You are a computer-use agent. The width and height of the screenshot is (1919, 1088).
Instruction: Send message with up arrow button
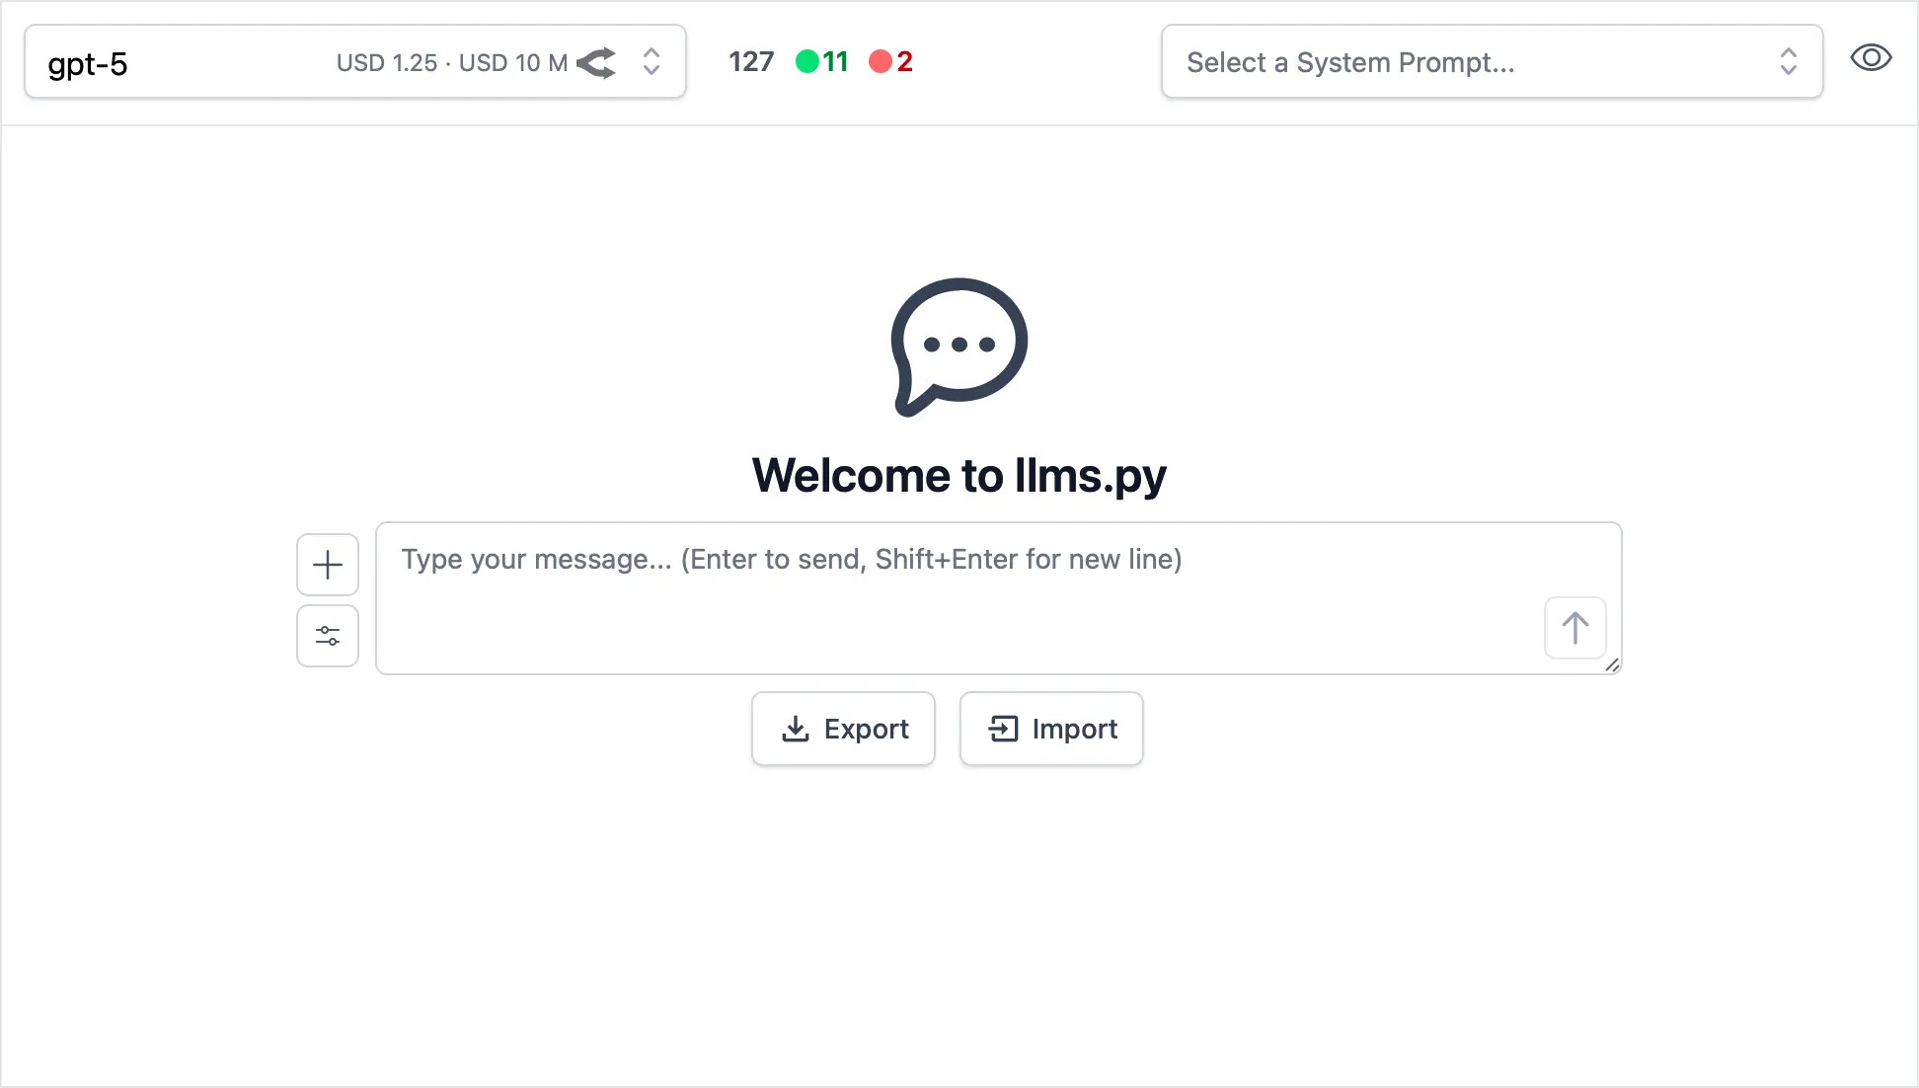point(1574,628)
